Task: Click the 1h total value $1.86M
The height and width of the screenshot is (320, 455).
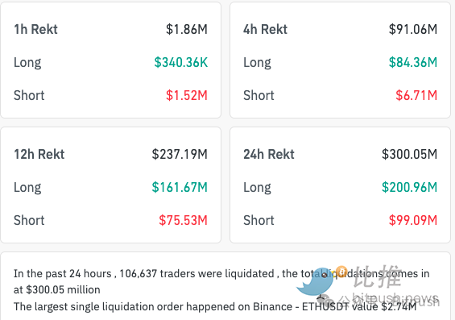Action: pos(187,29)
